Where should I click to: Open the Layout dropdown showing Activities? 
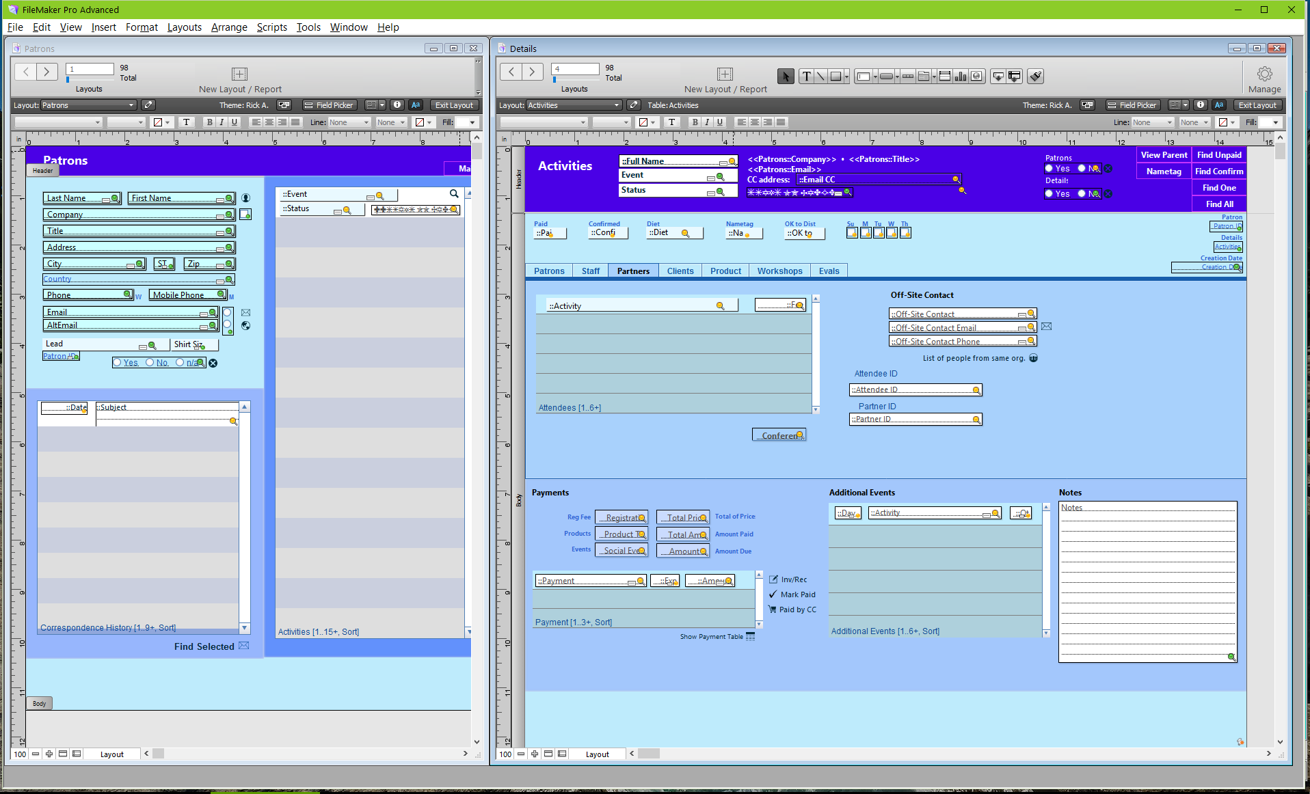574,105
